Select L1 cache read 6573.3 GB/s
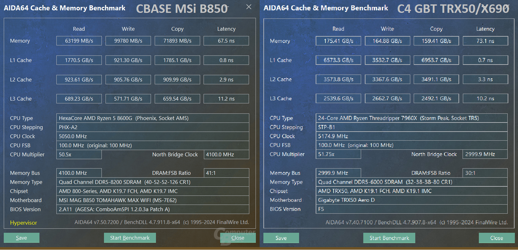 coord(338,60)
